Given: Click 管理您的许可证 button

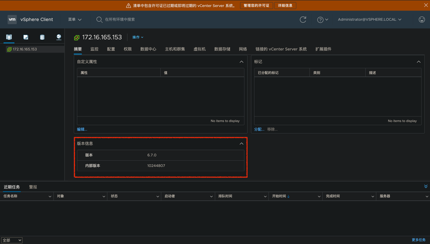Looking at the screenshot, I should (x=256, y=5).
